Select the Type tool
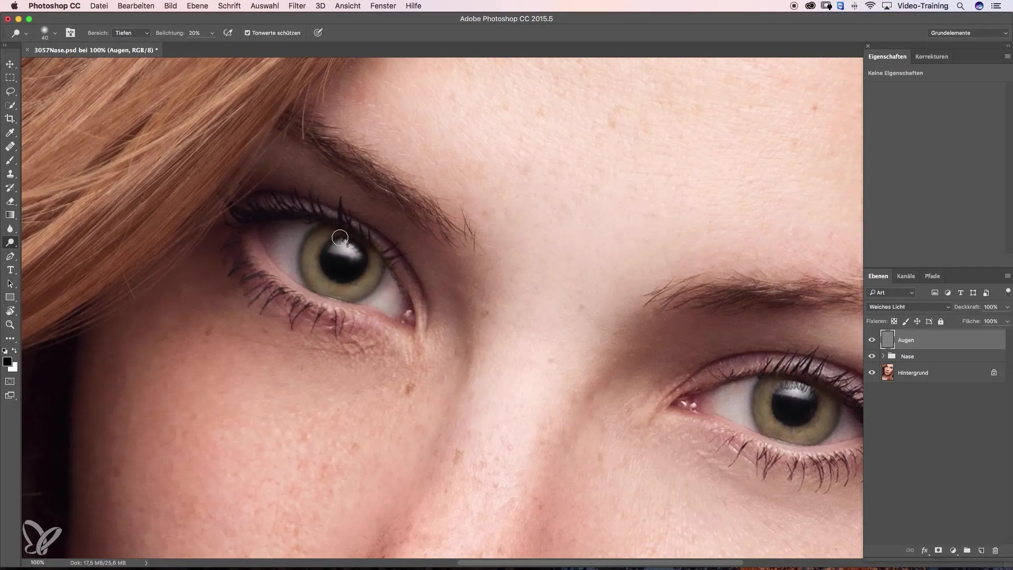Viewport: 1013px width, 570px height. 10,270
